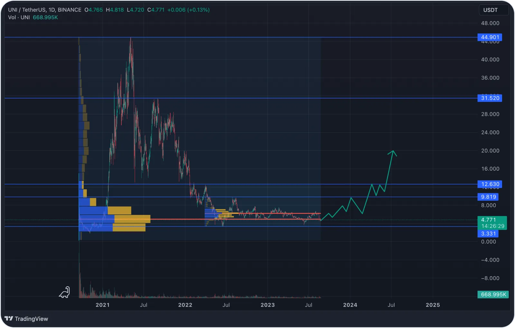515x328 pixels.
Task: Click the current price 4.771 label
Action: 489,220
